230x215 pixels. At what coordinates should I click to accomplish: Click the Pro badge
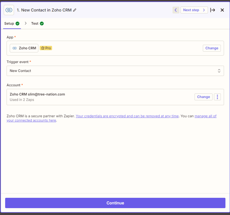coord(46,48)
